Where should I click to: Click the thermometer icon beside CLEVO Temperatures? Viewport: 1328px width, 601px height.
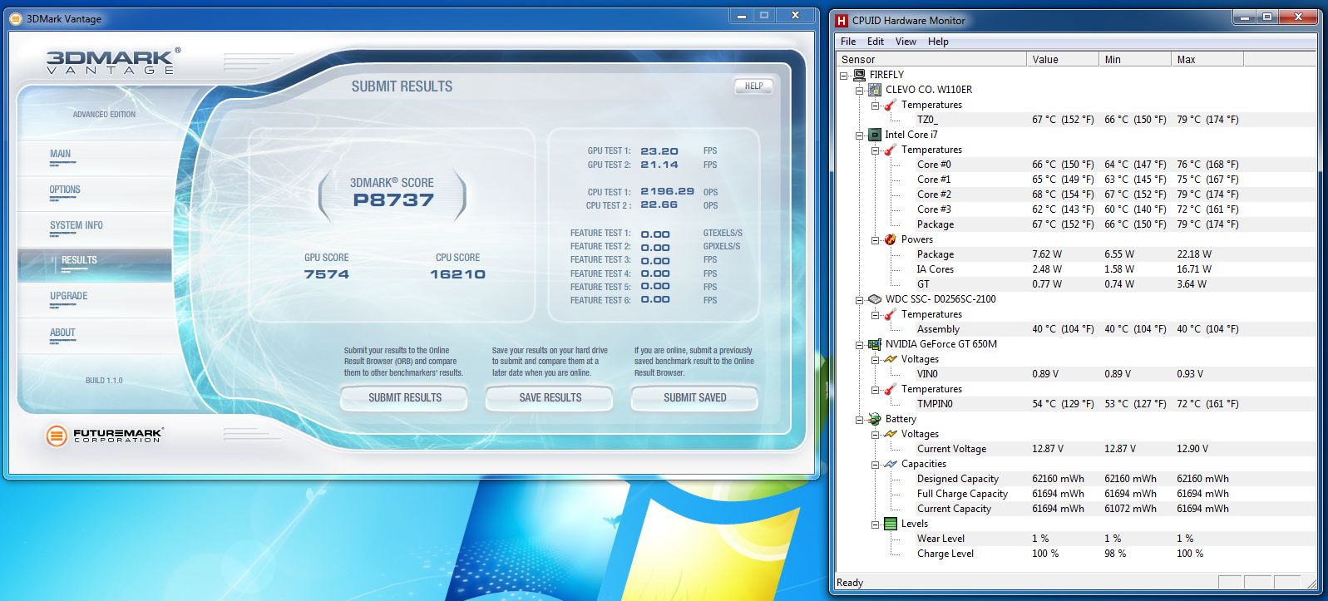(891, 105)
